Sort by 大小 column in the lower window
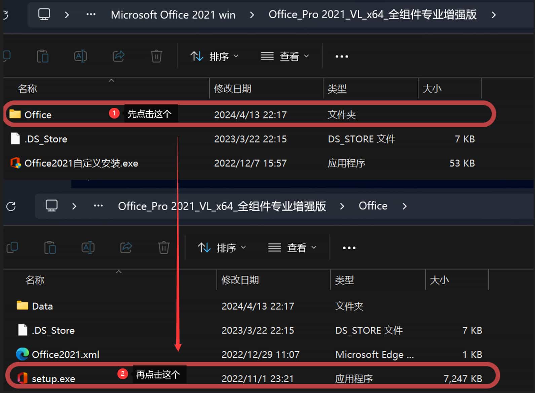Screen dimensions: 535x393 tap(440, 280)
